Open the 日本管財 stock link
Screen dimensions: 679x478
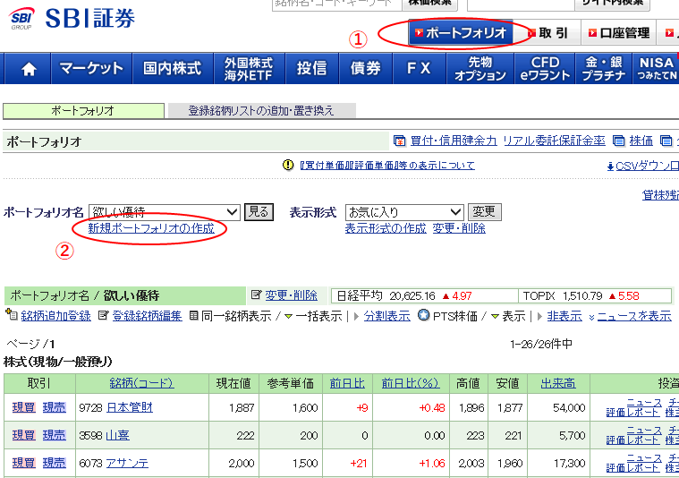[x=130, y=407]
